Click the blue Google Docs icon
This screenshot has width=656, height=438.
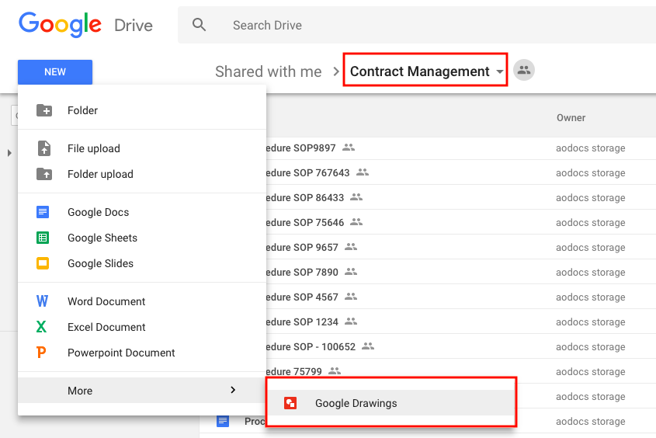[x=43, y=212]
